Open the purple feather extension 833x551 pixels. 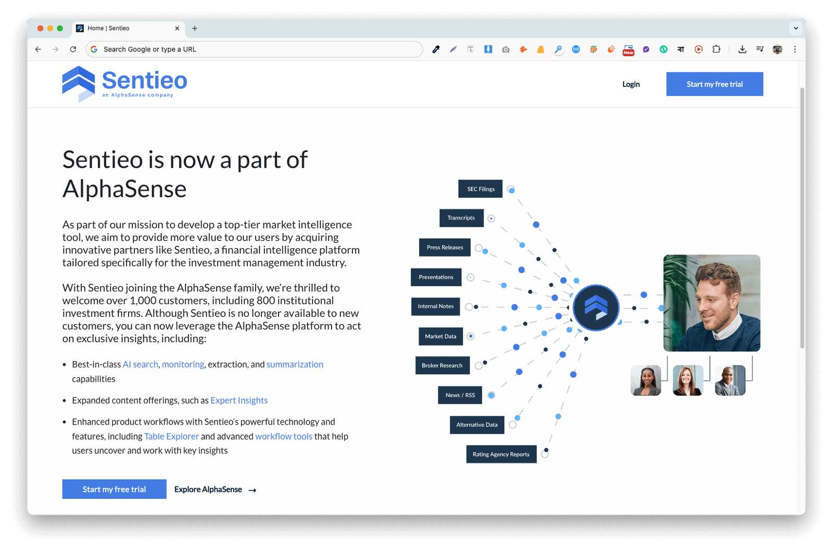(x=453, y=49)
